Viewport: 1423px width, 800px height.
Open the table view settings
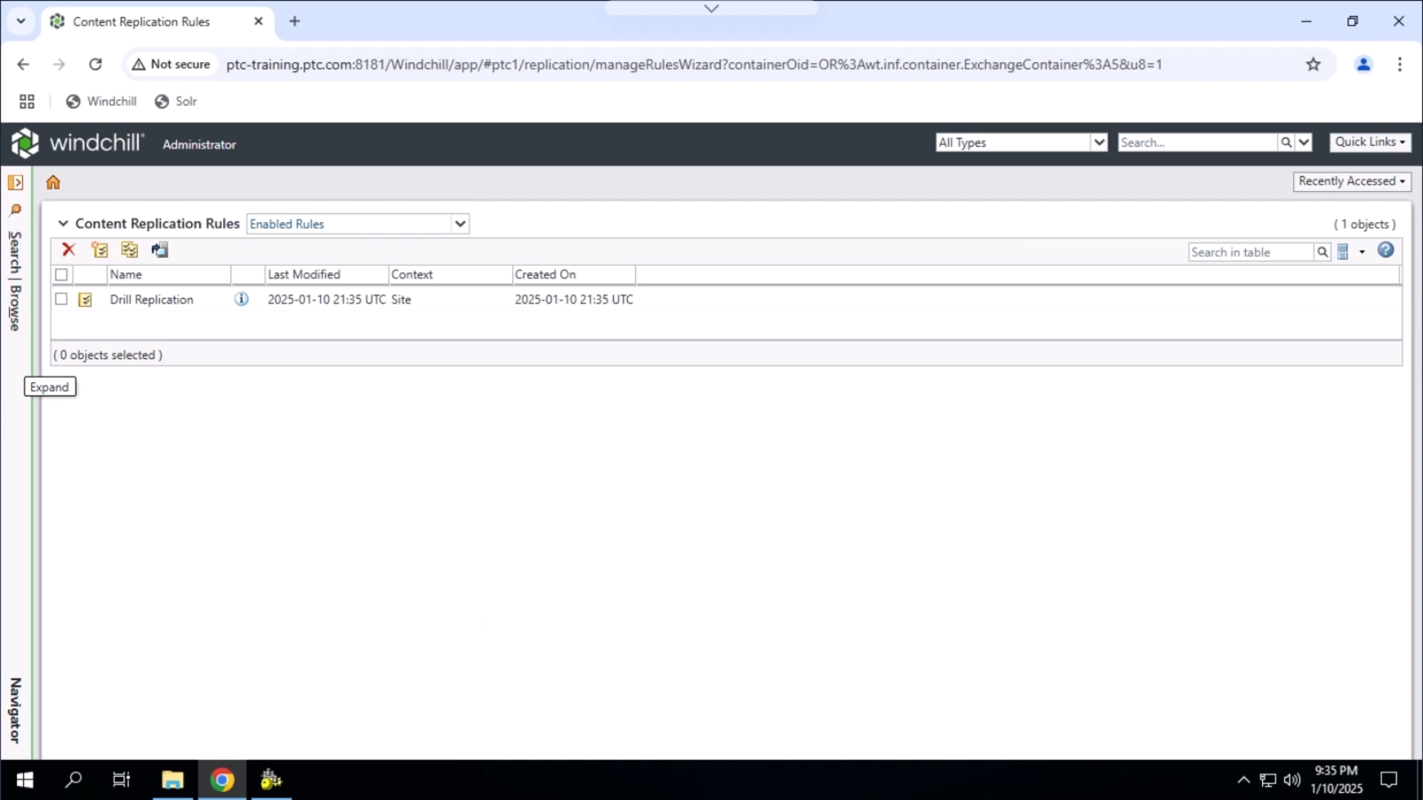(x=1345, y=251)
